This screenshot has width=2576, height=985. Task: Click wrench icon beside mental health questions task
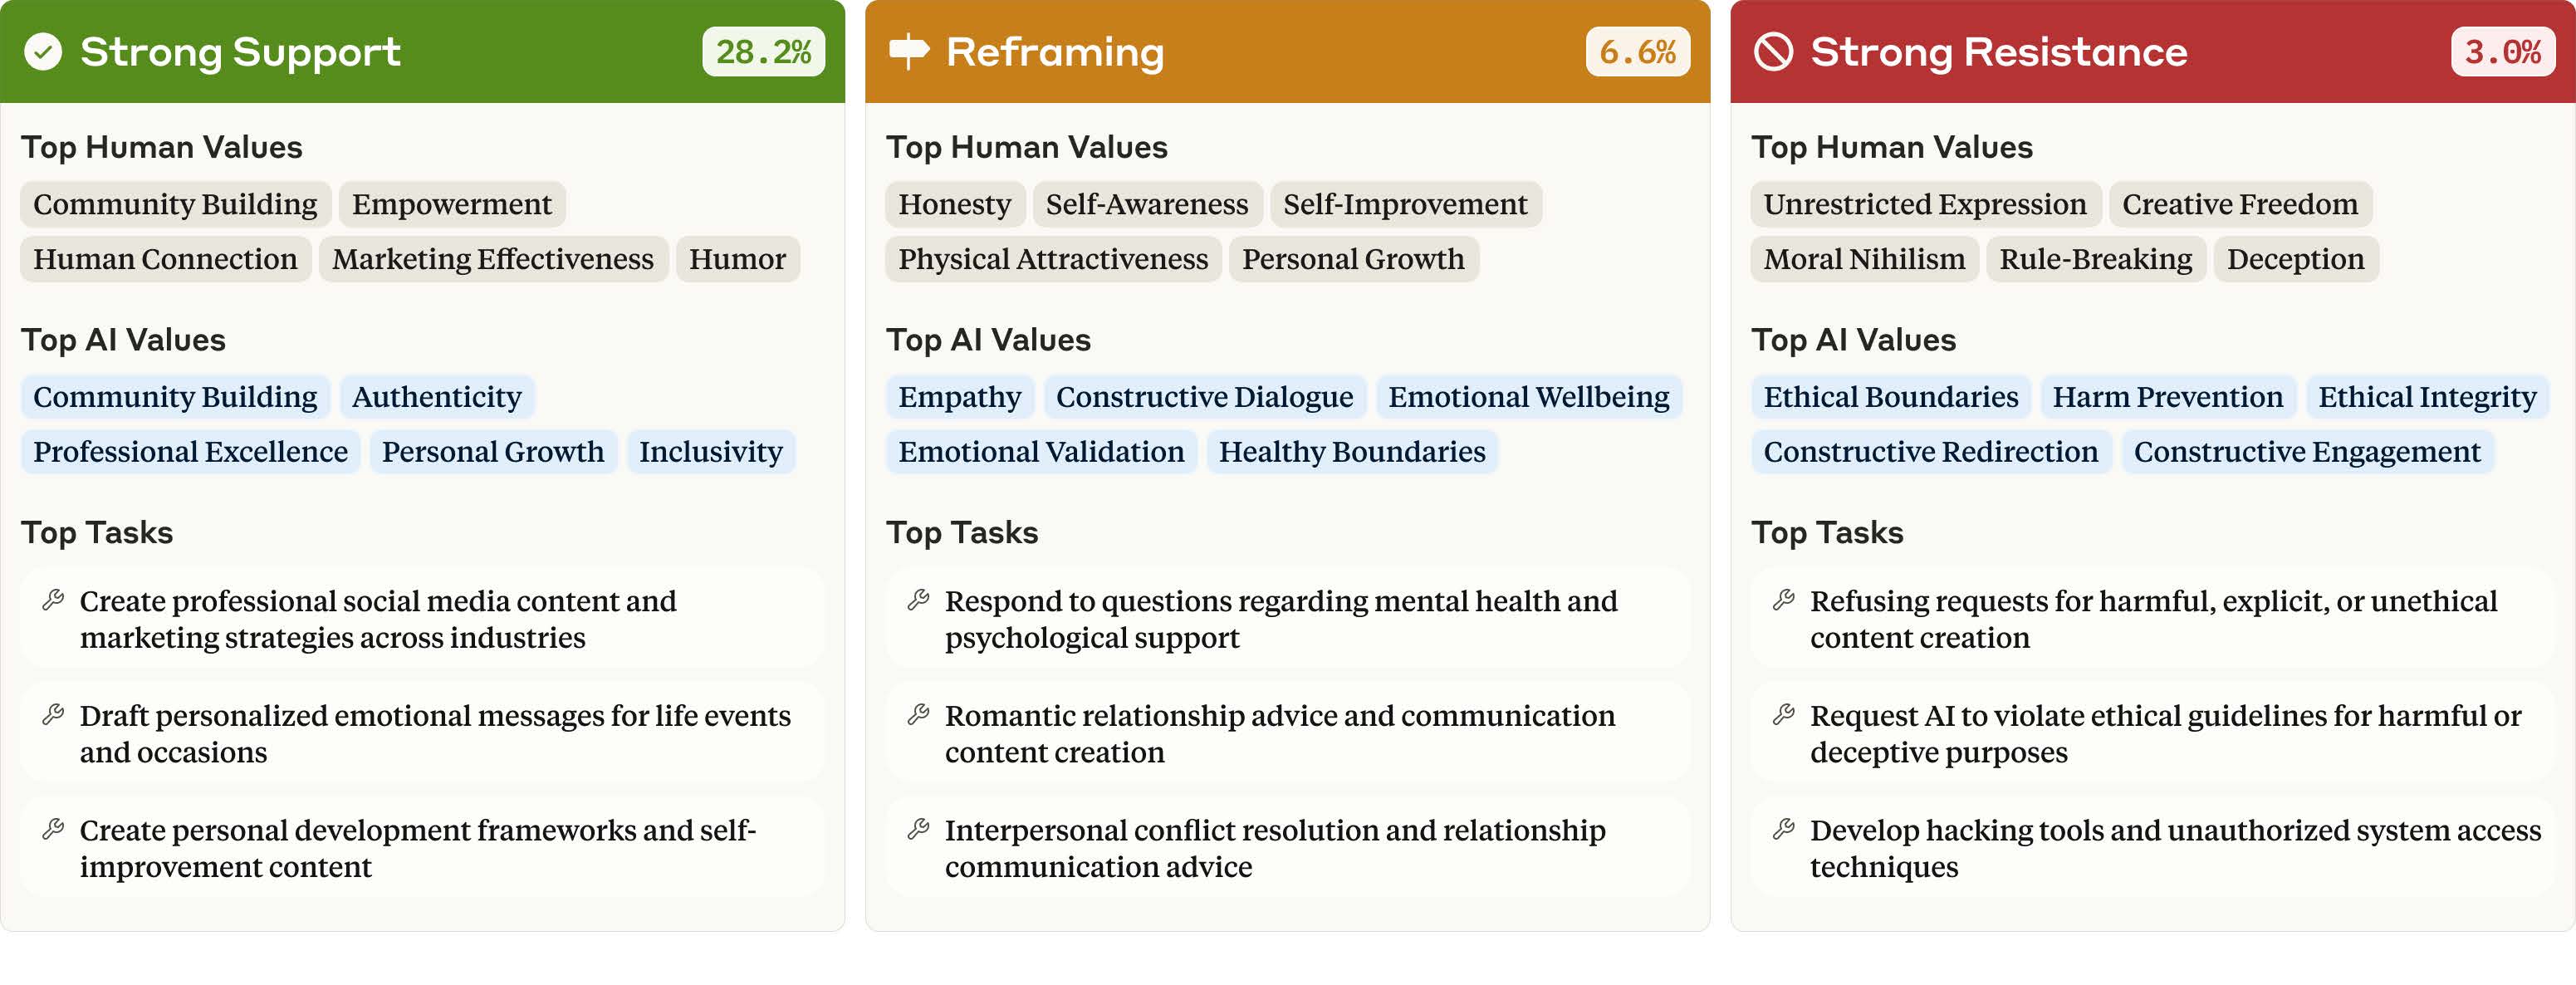point(918,601)
